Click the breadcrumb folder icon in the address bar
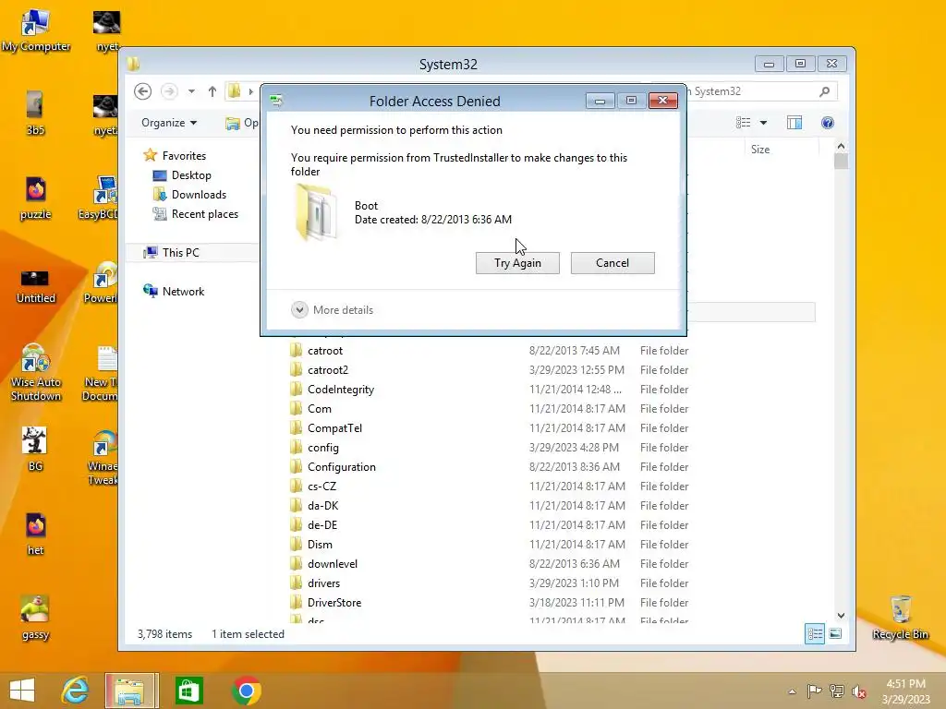Image resolution: width=946 pixels, height=709 pixels. tap(235, 91)
